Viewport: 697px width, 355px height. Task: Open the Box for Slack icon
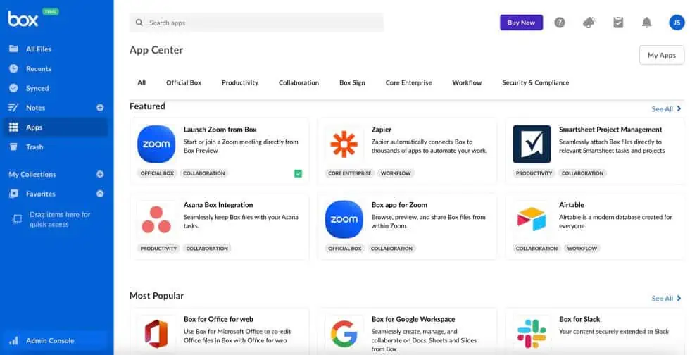[532, 334]
